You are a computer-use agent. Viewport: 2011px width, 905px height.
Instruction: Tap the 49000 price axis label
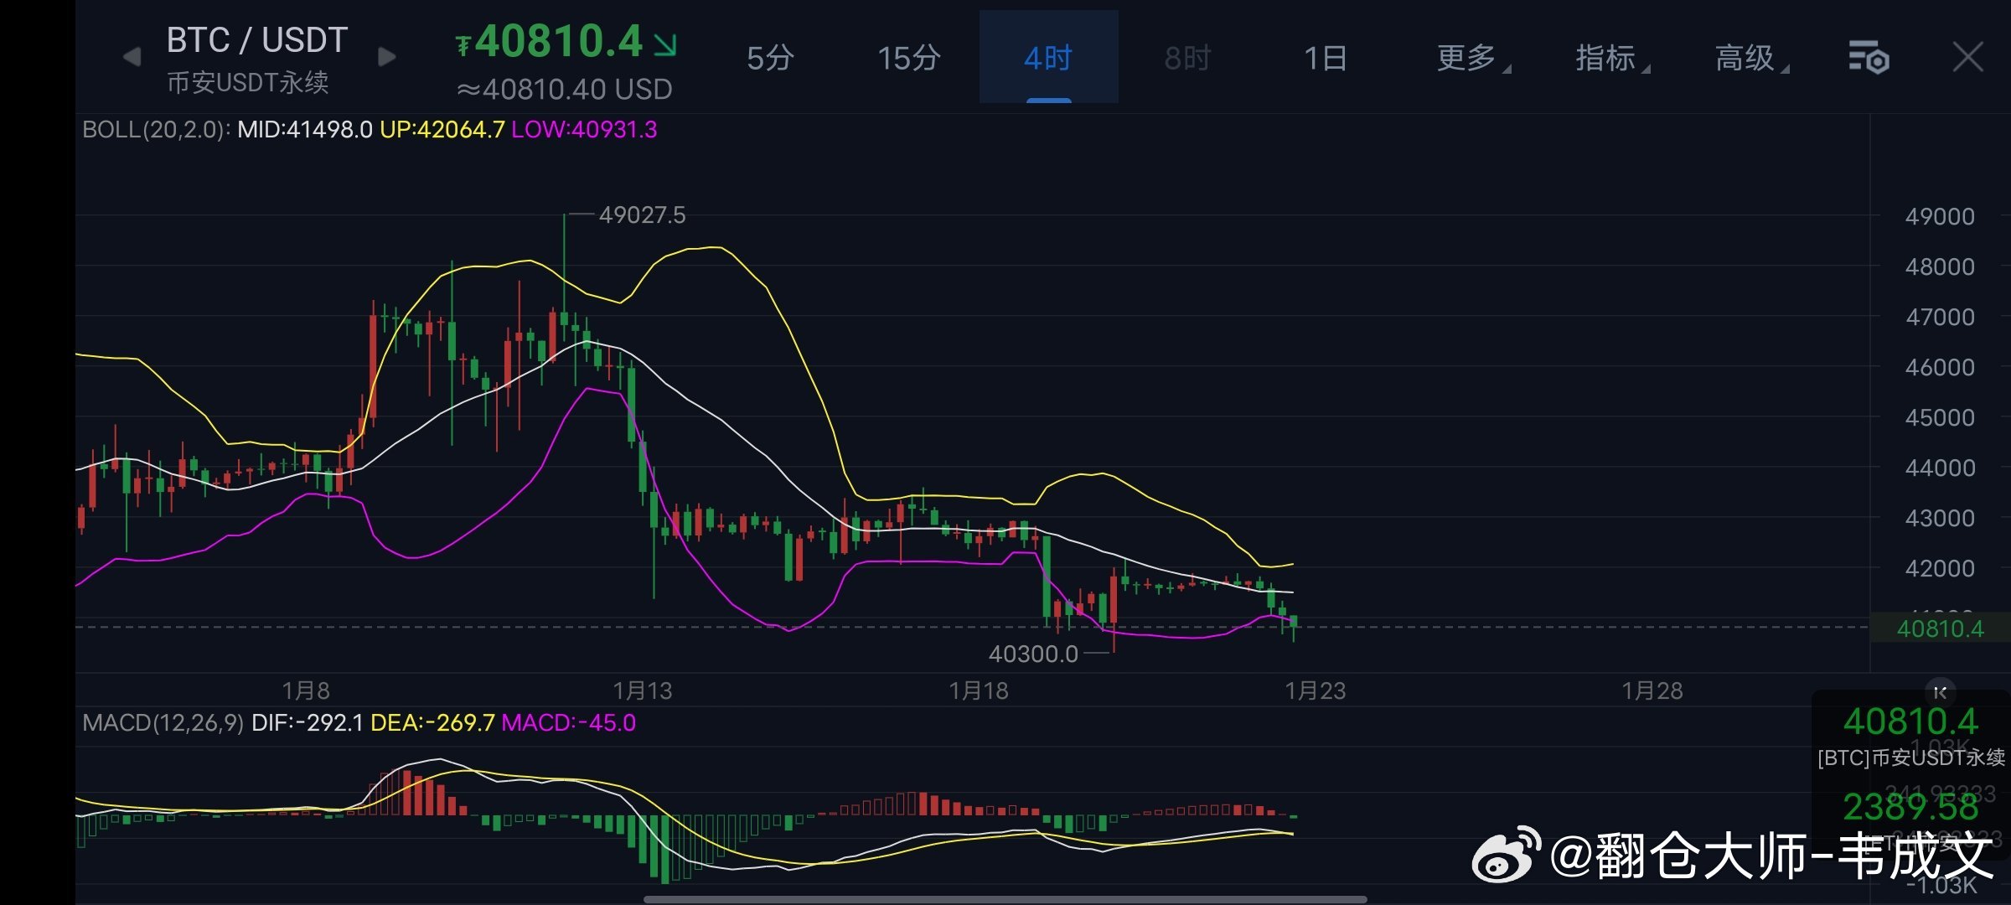click(1940, 216)
